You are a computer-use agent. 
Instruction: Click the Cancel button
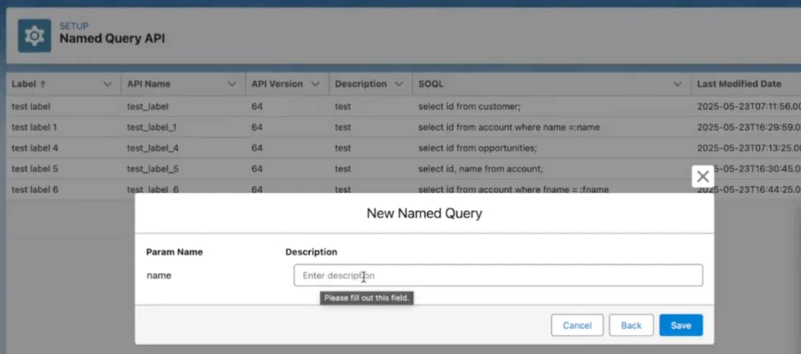click(x=577, y=325)
